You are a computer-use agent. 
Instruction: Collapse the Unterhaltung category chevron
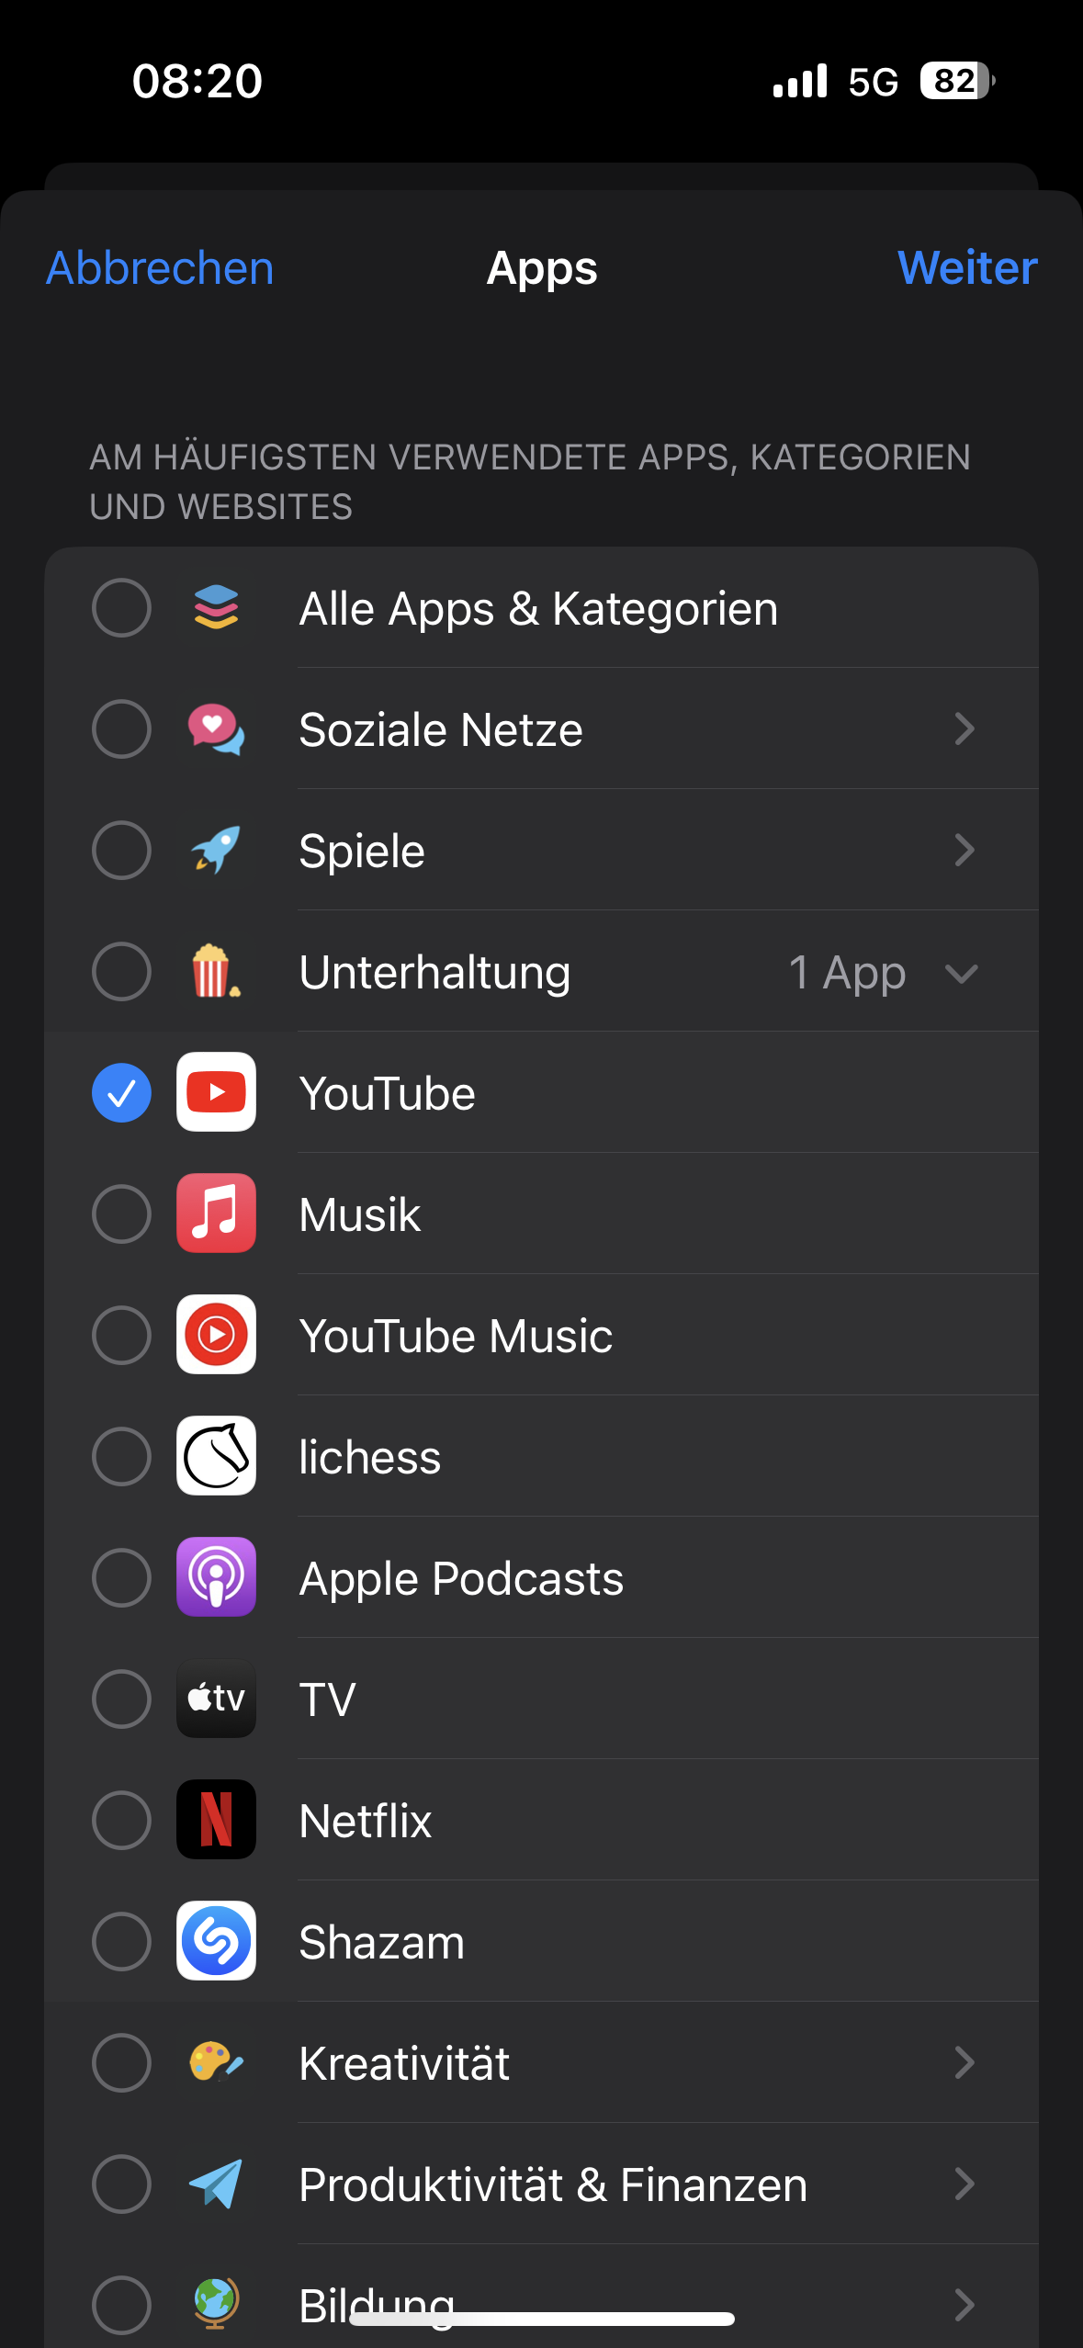pos(962,973)
